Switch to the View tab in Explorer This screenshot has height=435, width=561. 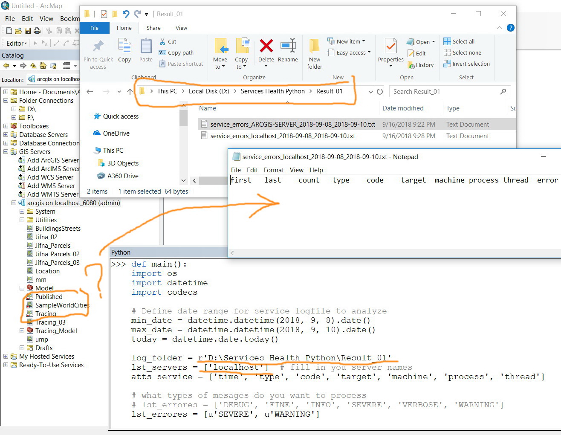(181, 28)
